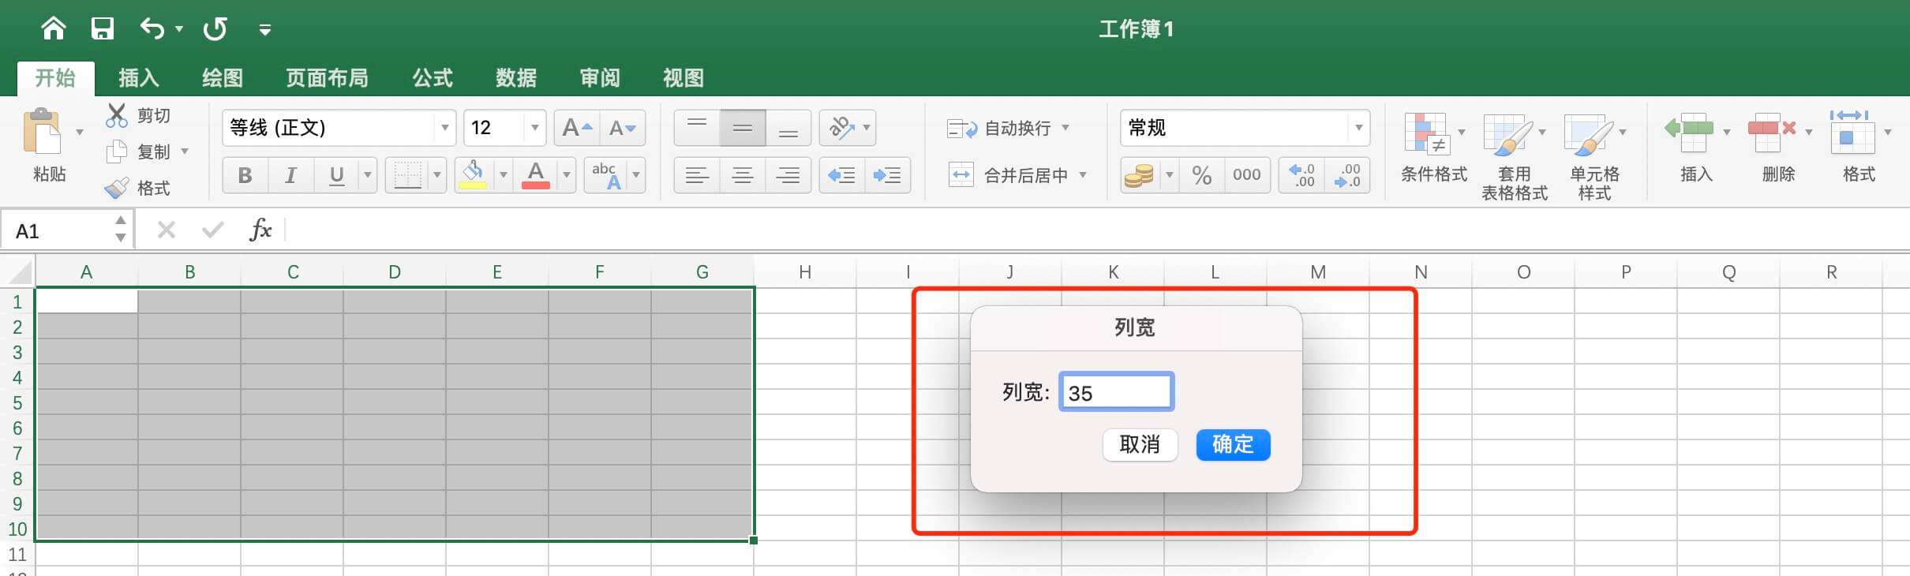
Task: Increase font size with large A icon
Action: [577, 128]
